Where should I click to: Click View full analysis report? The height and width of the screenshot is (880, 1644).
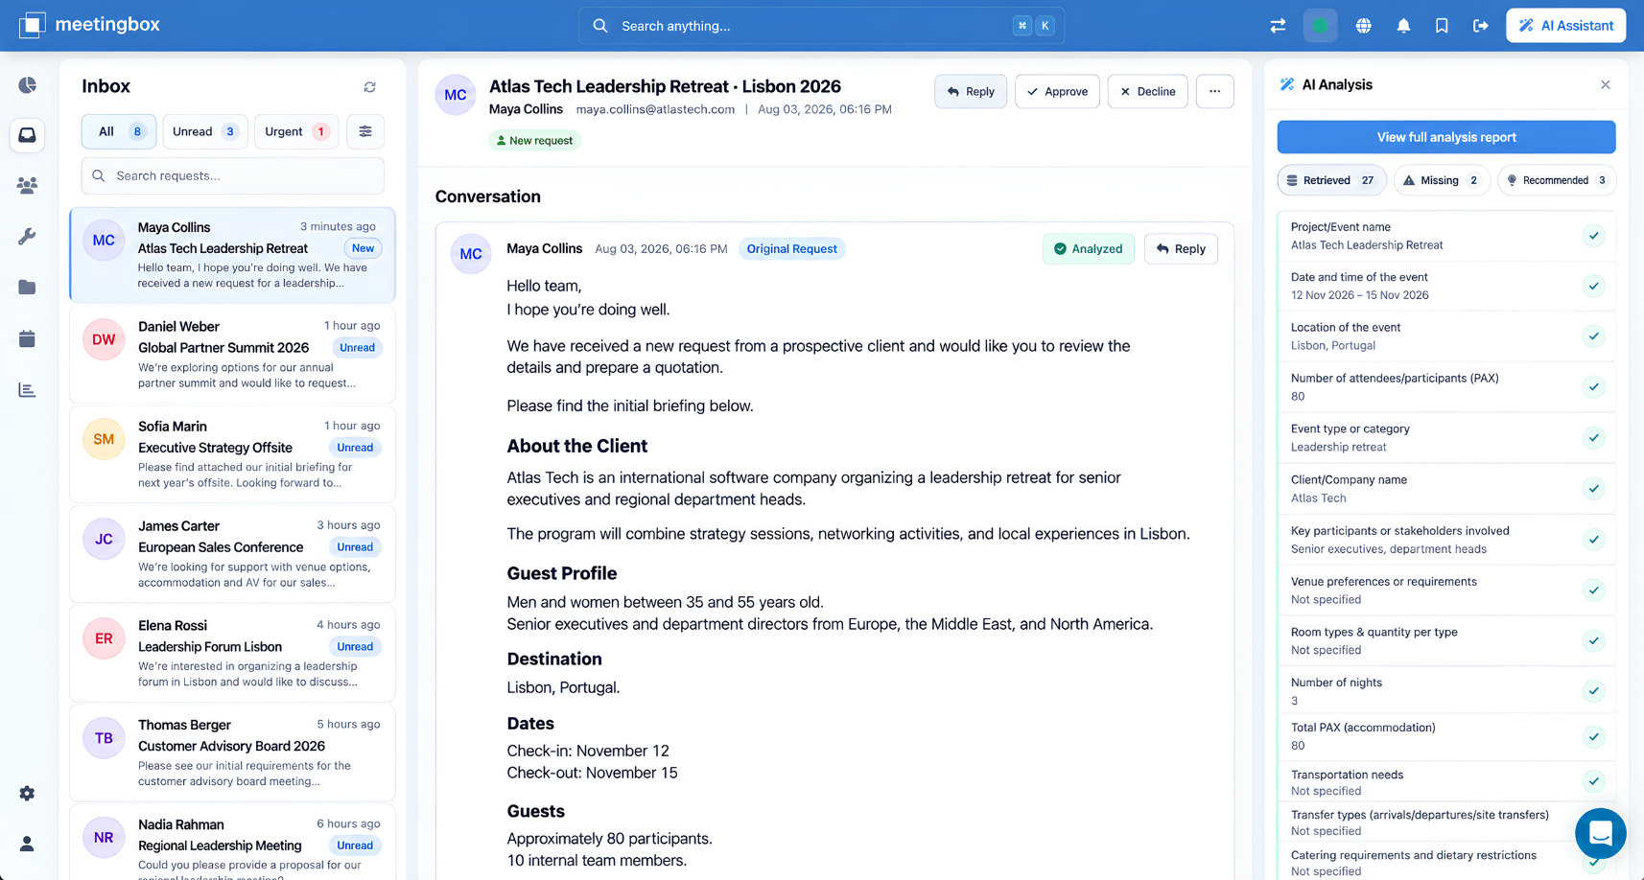point(1446,137)
